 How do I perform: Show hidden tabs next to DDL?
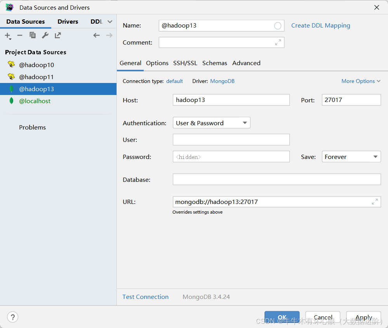(110, 22)
